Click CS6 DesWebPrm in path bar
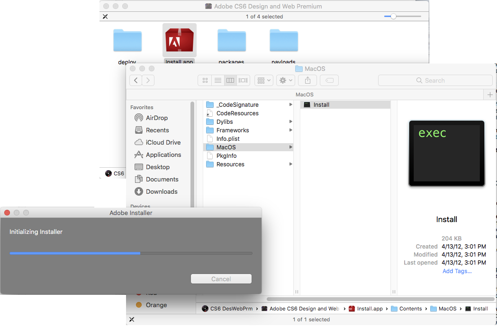The height and width of the screenshot is (327, 497). 227,309
